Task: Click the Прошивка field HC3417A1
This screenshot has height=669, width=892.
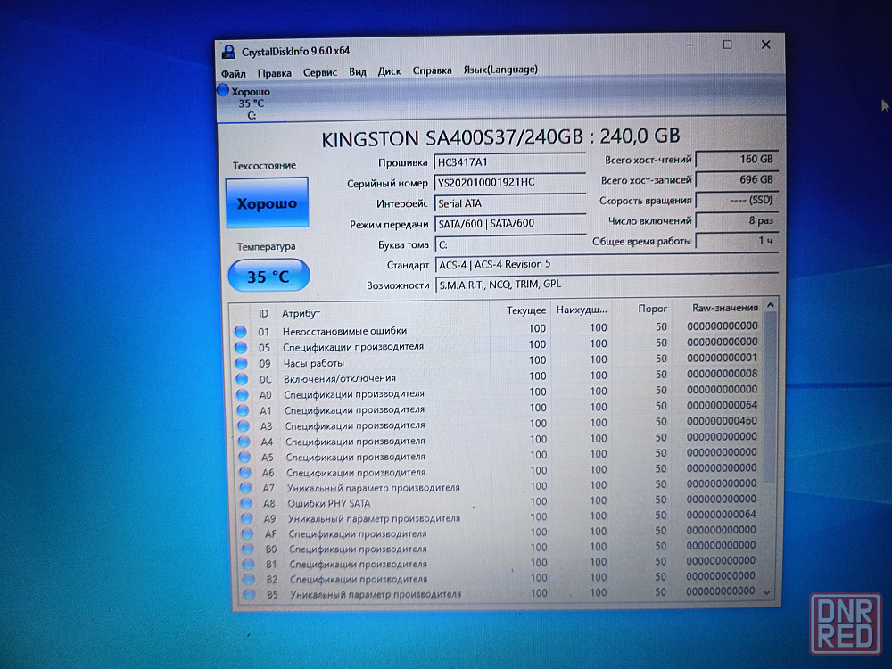Action: pyautogui.click(x=509, y=162)
